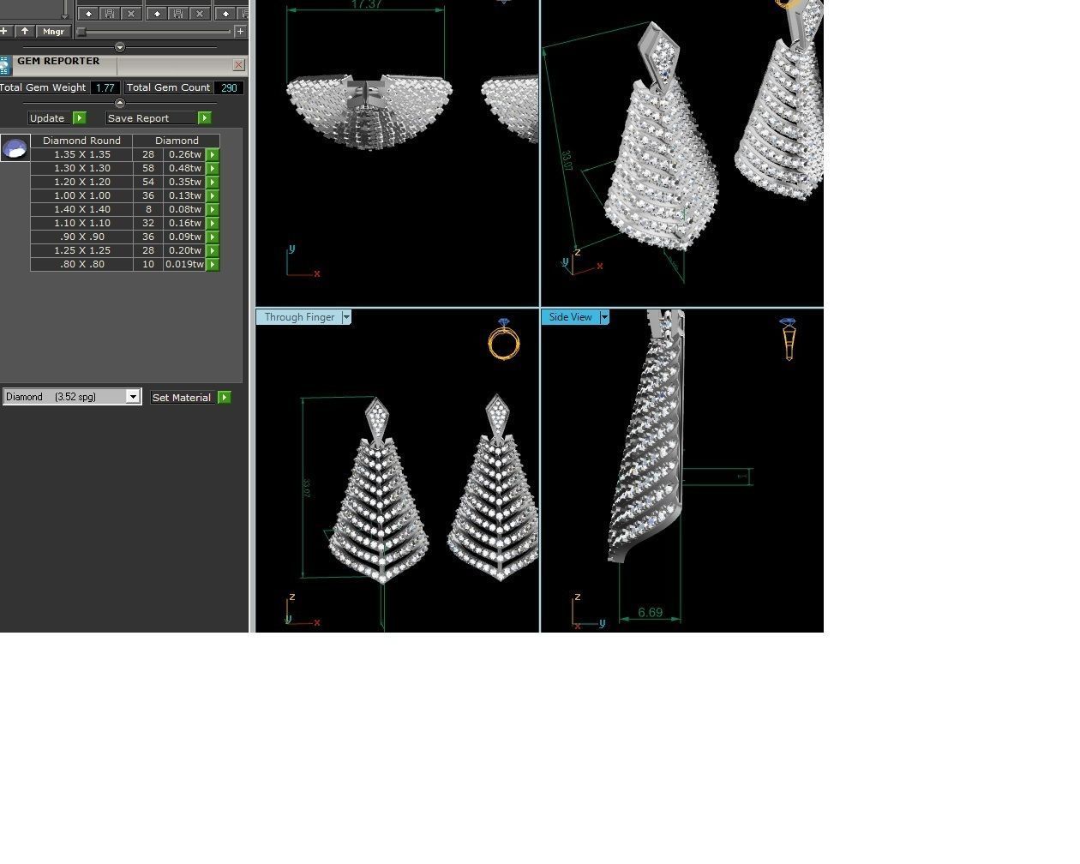Collapse the totals section below gem weight

click(119, 103)
